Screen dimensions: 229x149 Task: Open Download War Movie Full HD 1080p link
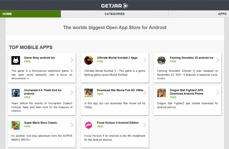pos(120,90)
